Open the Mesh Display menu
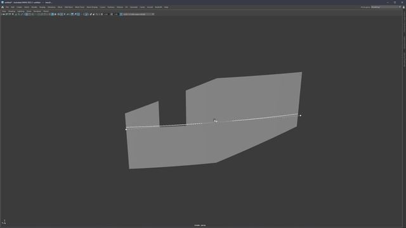The height and width of the screenshot is (228, 406). point(92,7)
